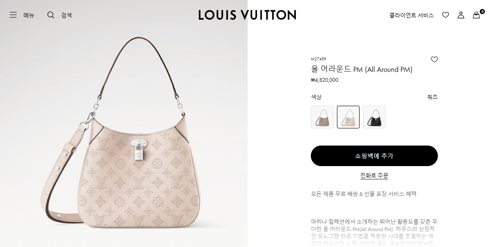Open the wishlist heart in header
This screenshot has height=247, width=496.
pyautogui.click(x=446, y=15)
